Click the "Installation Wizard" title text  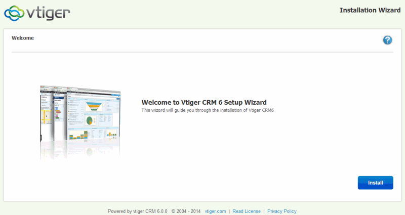point(370,10)
